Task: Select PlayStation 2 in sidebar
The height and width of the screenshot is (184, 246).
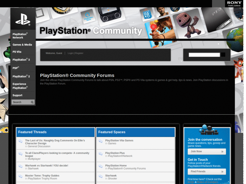Action: tap(21, 76)
